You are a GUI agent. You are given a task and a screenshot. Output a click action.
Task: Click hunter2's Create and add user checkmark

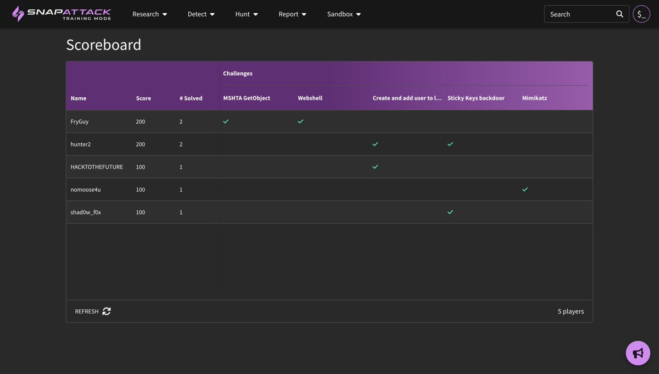click(375, 144)
